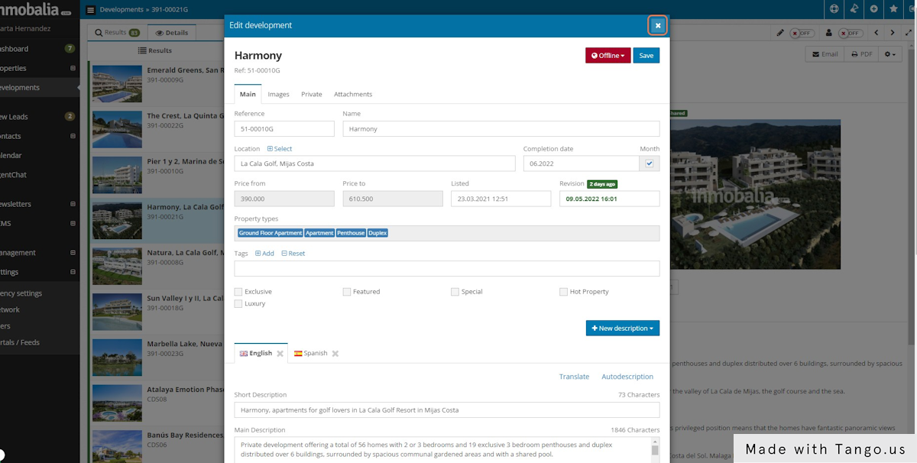Expand the New description dropdown

[622, 329]
